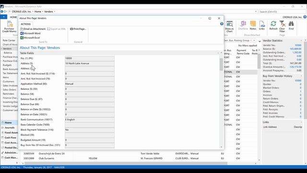The height and width of the screenshot is (173, 307).
Task: Click the Address (5) field value
Action: [90, 63]
